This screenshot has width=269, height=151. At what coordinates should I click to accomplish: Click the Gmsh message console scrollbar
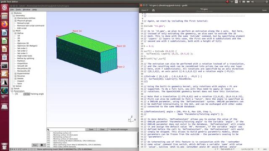click(138, 140)
